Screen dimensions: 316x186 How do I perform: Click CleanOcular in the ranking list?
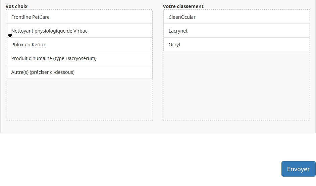pyautogui.click(x=236, y=17)
